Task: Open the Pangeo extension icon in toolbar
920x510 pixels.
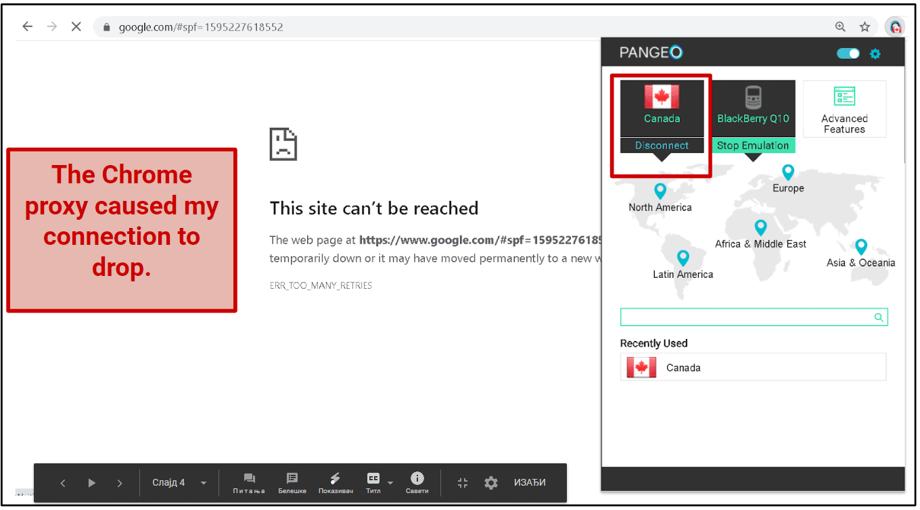Action: click(895, 27)
